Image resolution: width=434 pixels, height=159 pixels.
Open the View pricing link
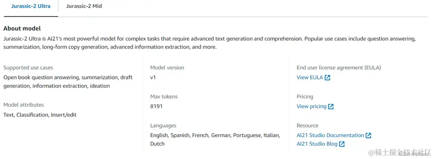point(311,107)
